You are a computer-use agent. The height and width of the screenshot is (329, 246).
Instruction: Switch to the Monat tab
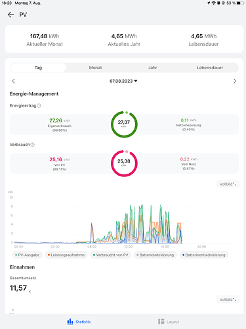[x=95, y=68]
